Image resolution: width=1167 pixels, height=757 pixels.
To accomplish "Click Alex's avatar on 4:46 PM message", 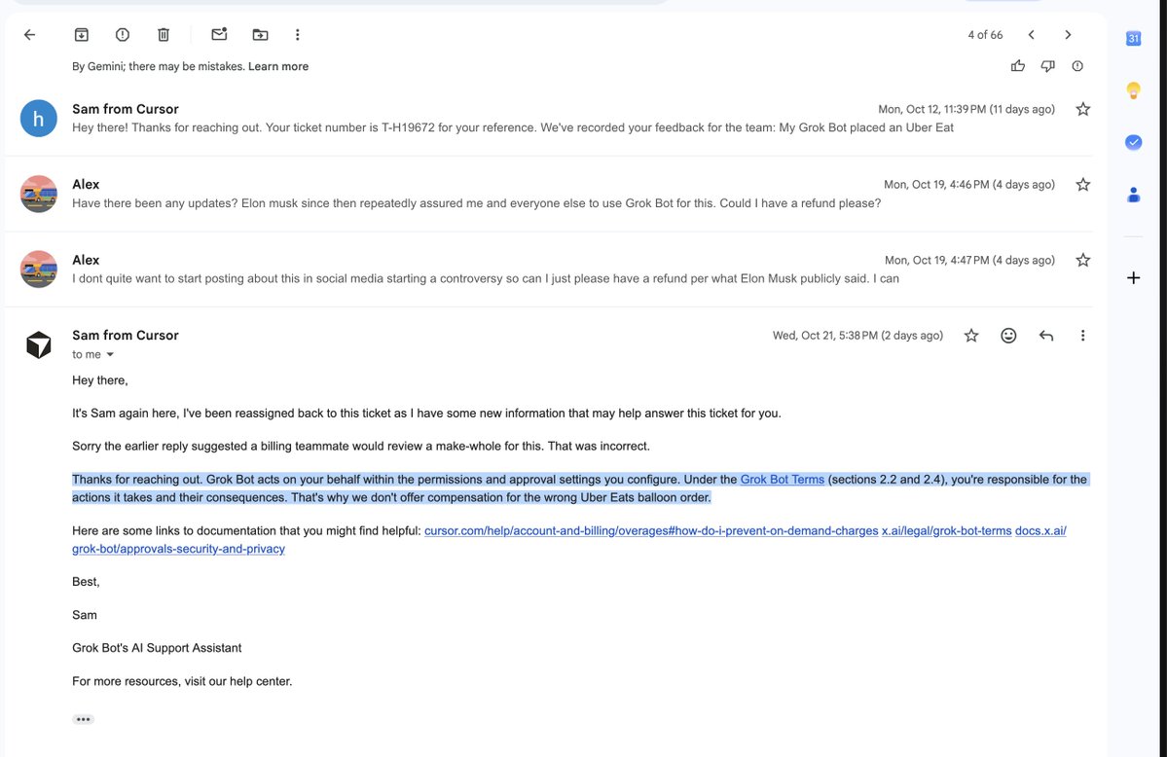I will pyautogui.click(x=39, y=194).
